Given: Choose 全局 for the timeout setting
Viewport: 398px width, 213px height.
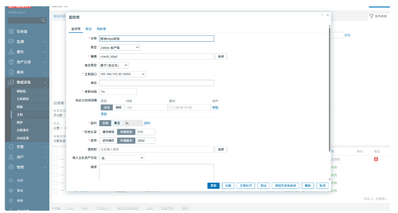Looking at the screenshot, I should (x=105, y=123).
